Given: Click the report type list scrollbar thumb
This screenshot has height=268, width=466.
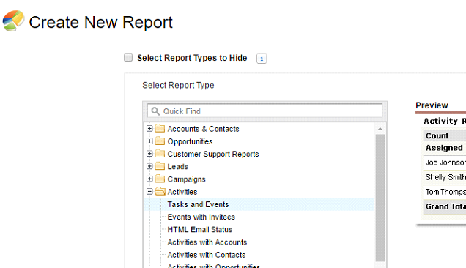Looking at the screenshot, I should point(380,198).
